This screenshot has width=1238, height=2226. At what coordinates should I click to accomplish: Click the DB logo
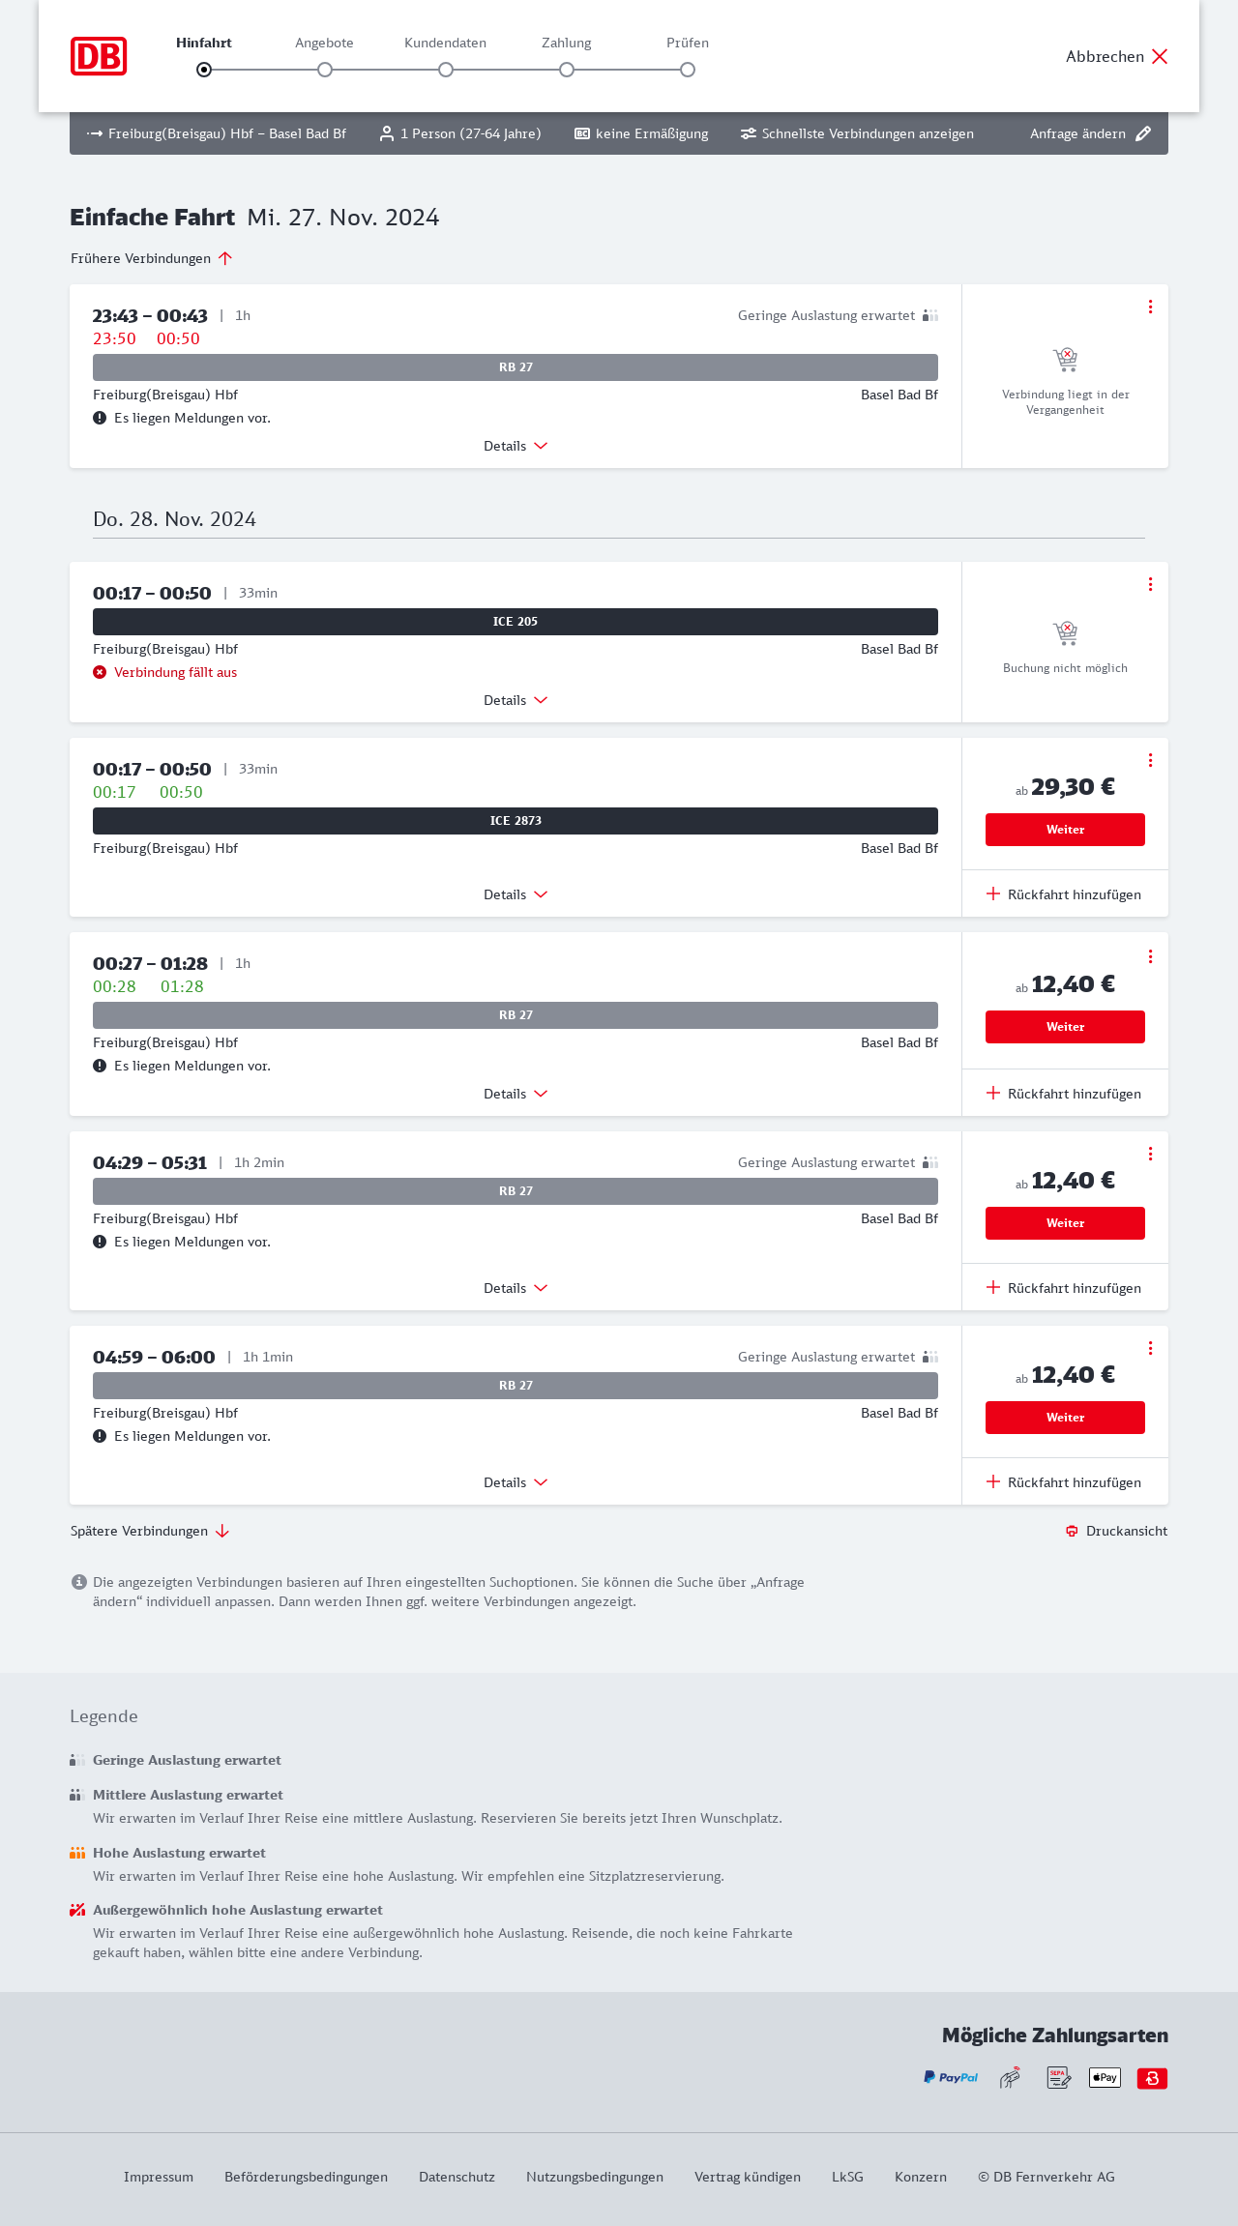coord(99,56)
